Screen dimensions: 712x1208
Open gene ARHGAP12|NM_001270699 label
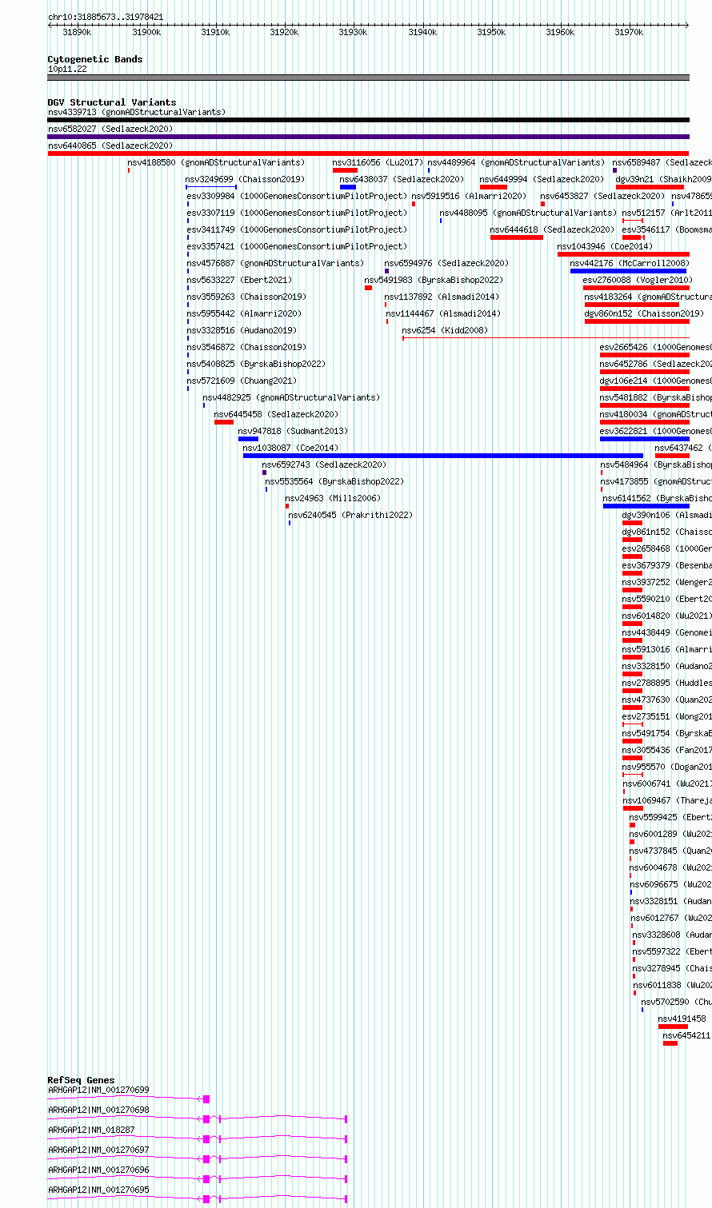tap(98, 1090)
